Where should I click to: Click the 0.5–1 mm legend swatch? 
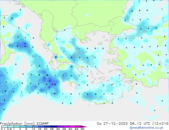pyautogui.click(x=11, y=127)
